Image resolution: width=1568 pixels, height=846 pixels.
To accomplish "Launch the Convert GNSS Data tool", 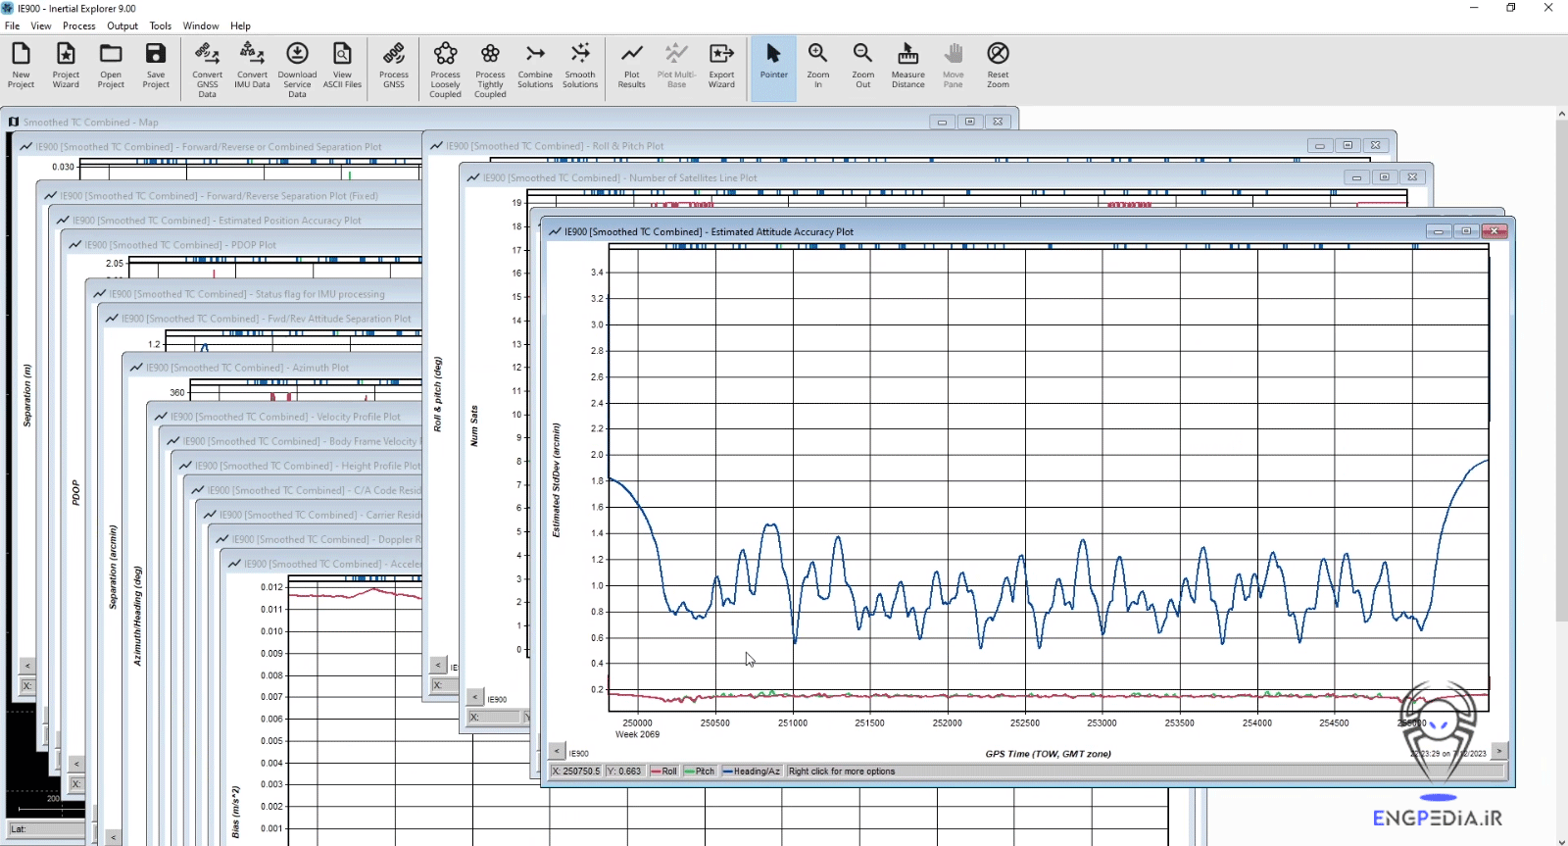I will 207,70.
